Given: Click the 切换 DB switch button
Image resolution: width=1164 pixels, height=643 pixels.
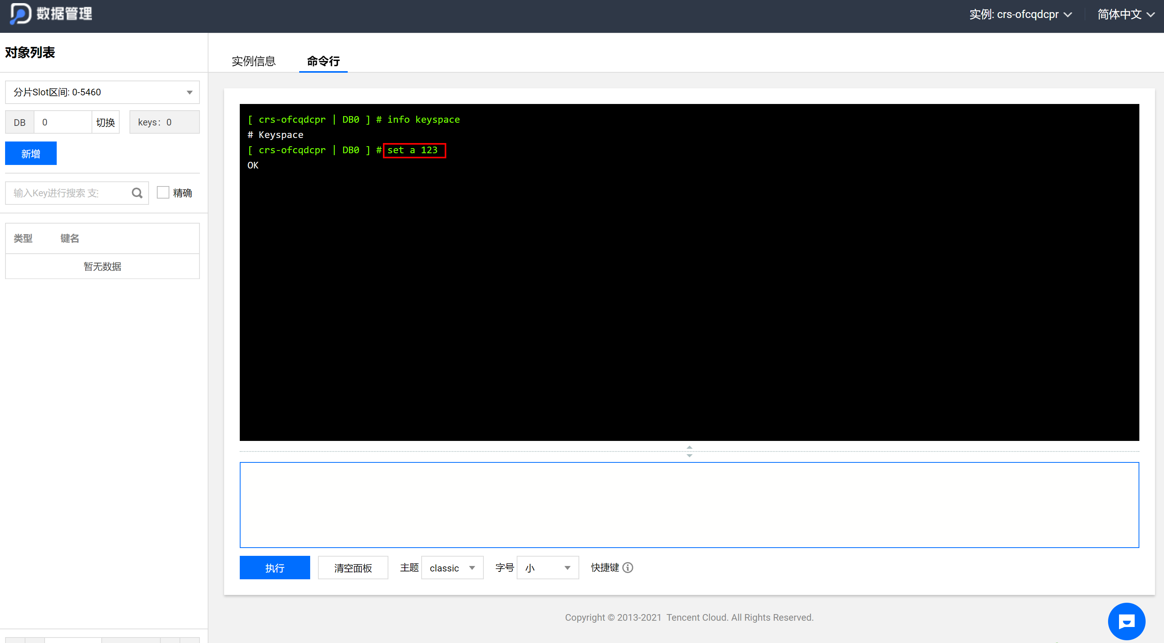Looking at the screenshot, I should point(105,122).
